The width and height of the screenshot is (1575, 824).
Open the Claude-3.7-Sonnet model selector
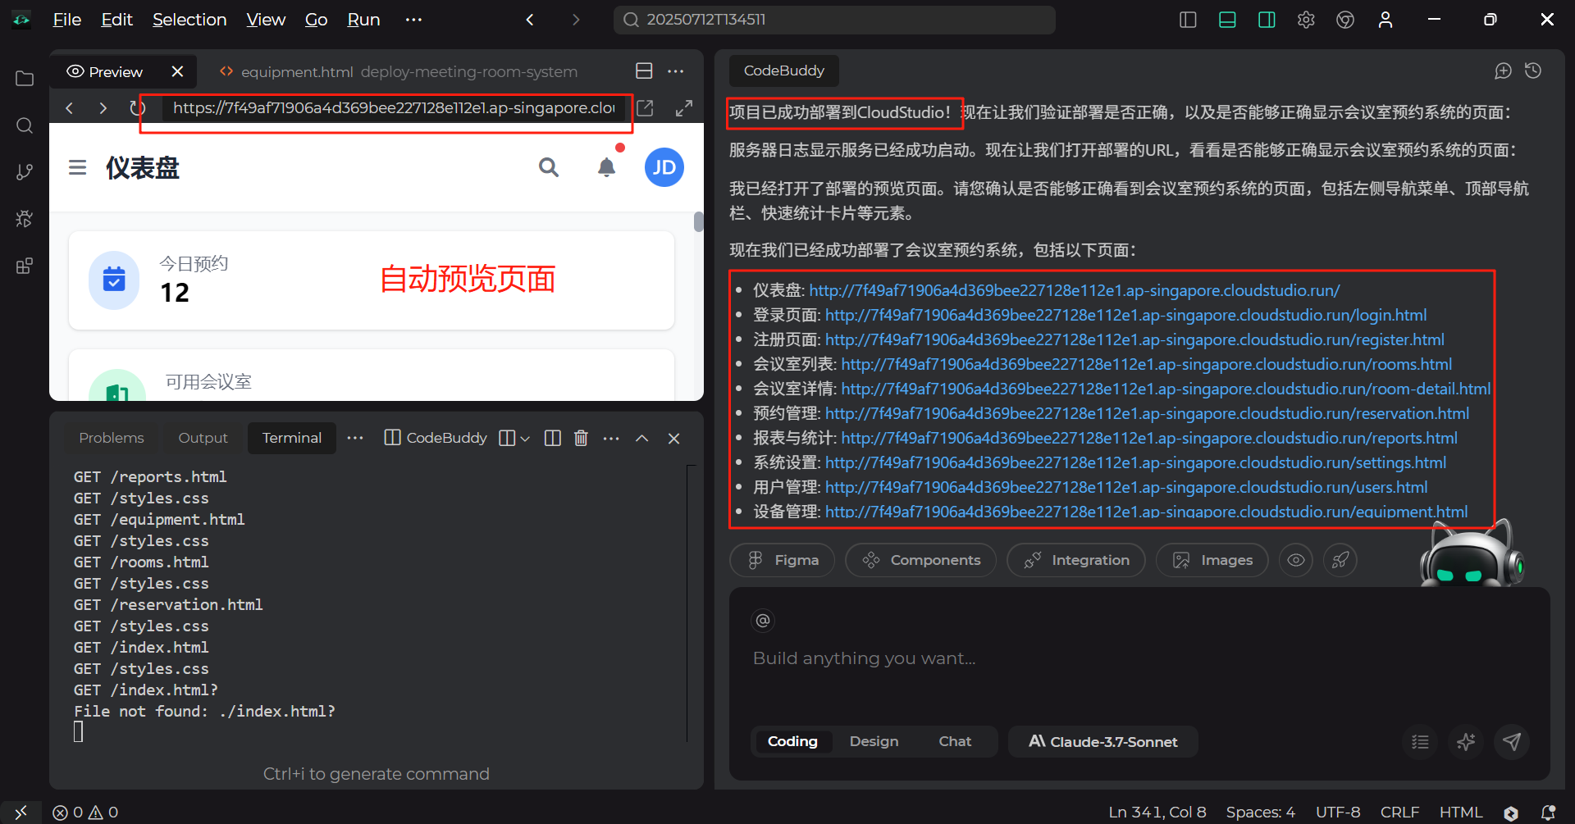click(x=1103, y=742)
